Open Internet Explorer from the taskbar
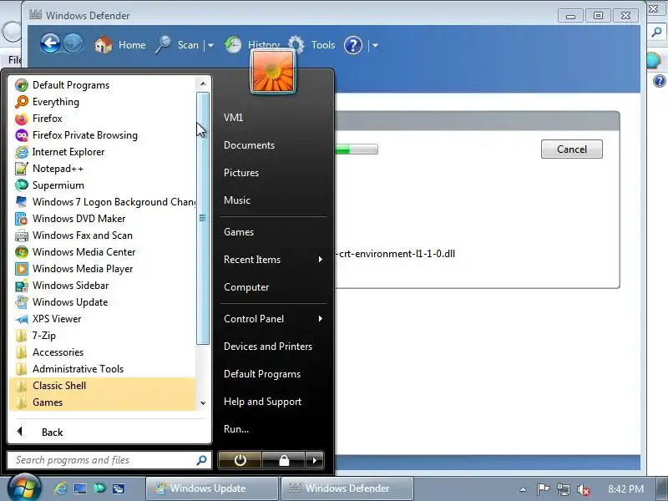This screenshot has height=501, width=668. tap(60, 488)
